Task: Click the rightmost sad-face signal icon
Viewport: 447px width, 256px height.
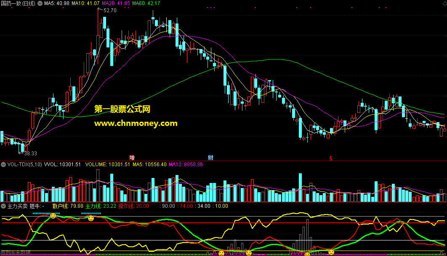Action: coord(331,252)
